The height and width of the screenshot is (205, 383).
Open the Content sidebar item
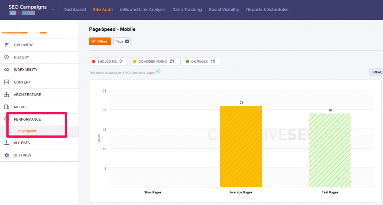[x=39, y=82]
